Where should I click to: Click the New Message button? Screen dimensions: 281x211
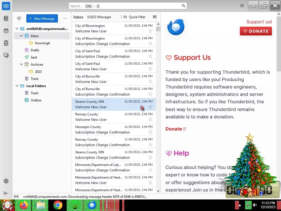[42, 18]
